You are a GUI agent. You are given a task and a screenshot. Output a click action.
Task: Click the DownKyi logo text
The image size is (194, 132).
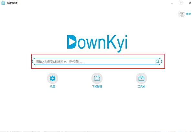click(97, 43)
